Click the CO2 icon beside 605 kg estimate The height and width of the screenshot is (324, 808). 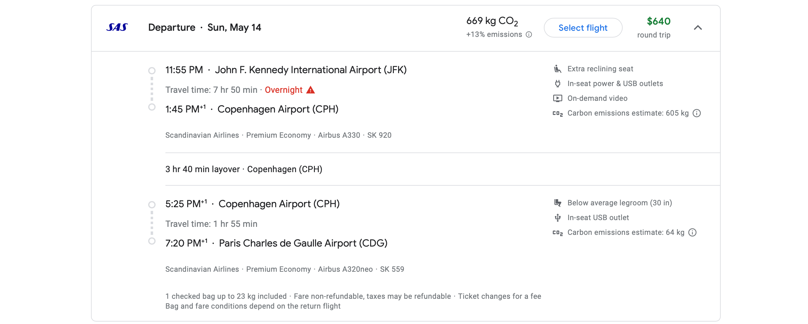[x=557, y=113]
